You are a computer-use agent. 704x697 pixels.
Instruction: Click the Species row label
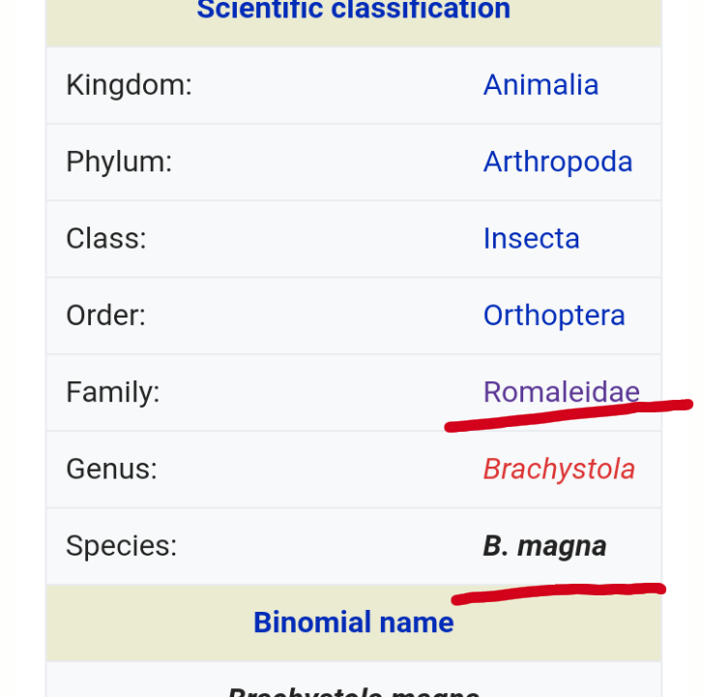click(122, 546)
